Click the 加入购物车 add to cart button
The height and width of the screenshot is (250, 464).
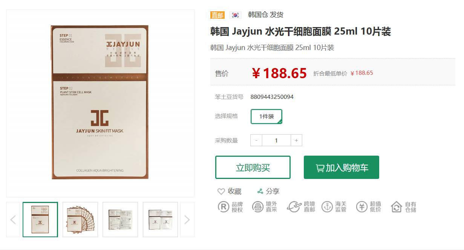click(341, 167)
